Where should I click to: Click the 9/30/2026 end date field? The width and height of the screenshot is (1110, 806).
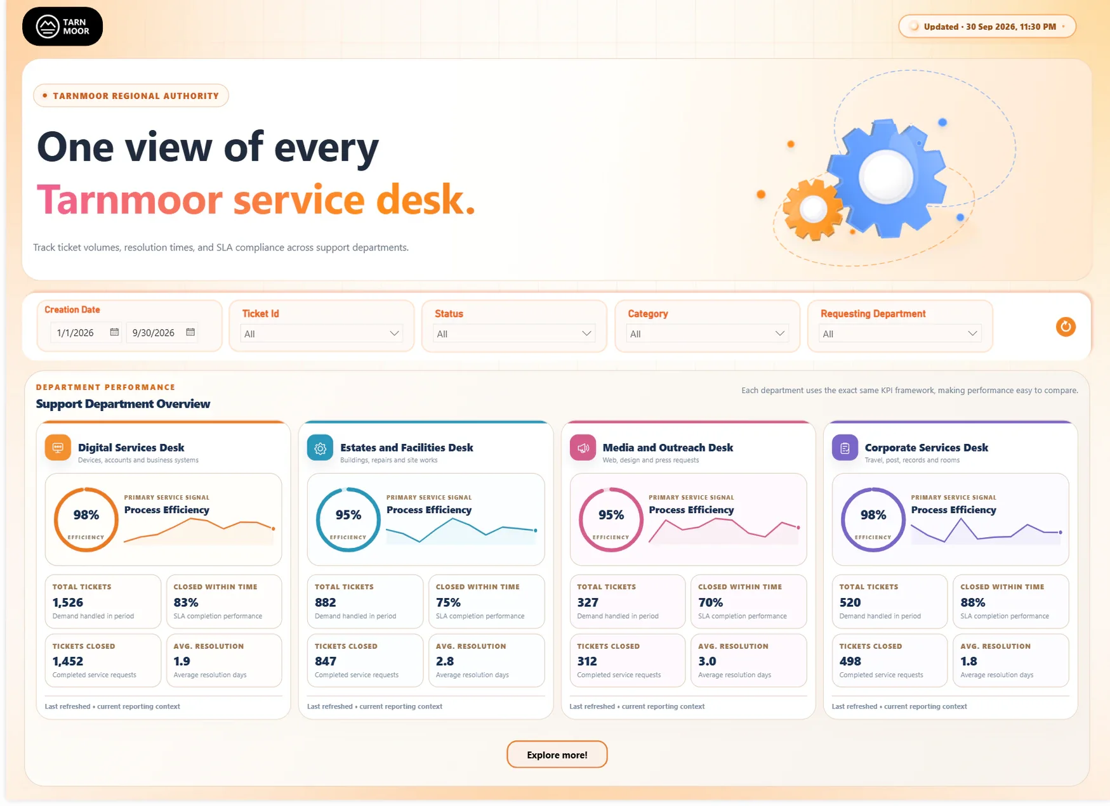point(162,332)
